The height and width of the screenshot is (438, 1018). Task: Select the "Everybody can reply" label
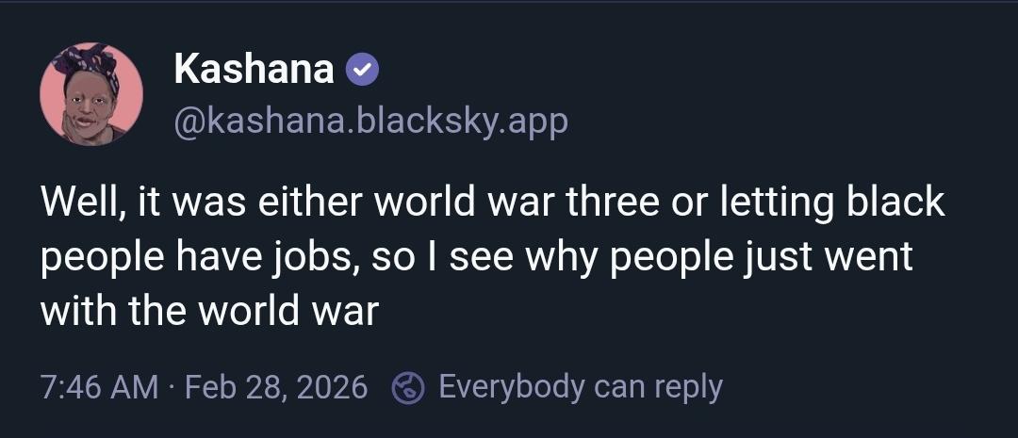[581, 386]
